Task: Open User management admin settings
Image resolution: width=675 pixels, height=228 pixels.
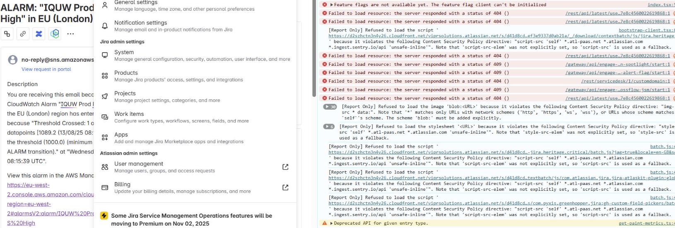Action: coord(195,167)
